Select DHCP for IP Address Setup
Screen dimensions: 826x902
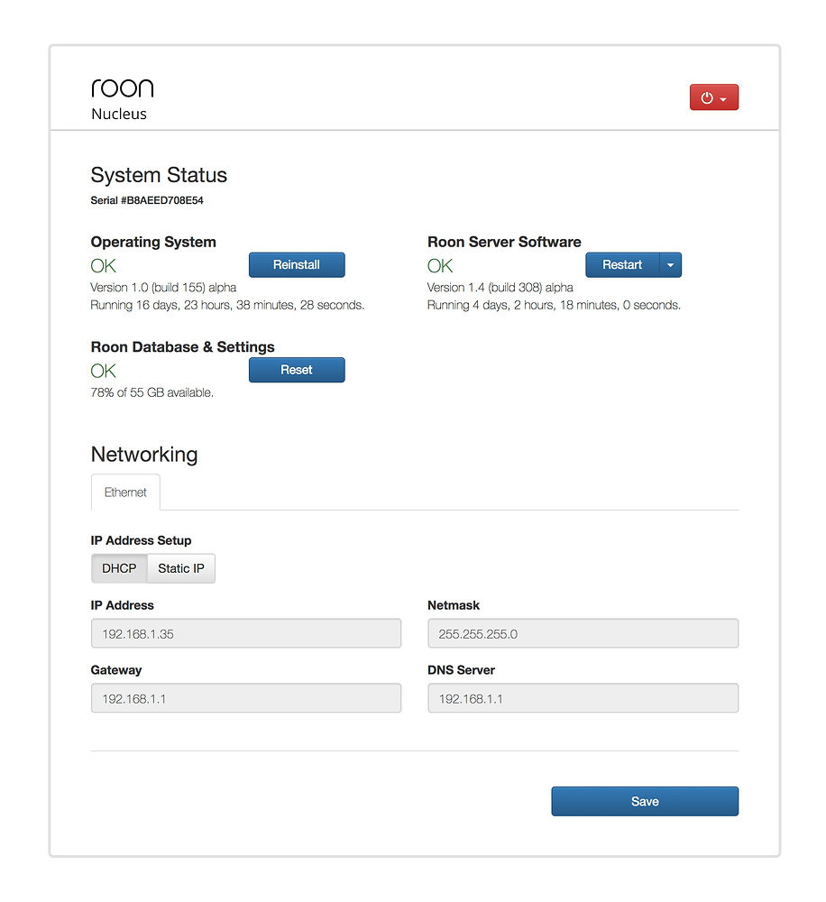[118, 568]
